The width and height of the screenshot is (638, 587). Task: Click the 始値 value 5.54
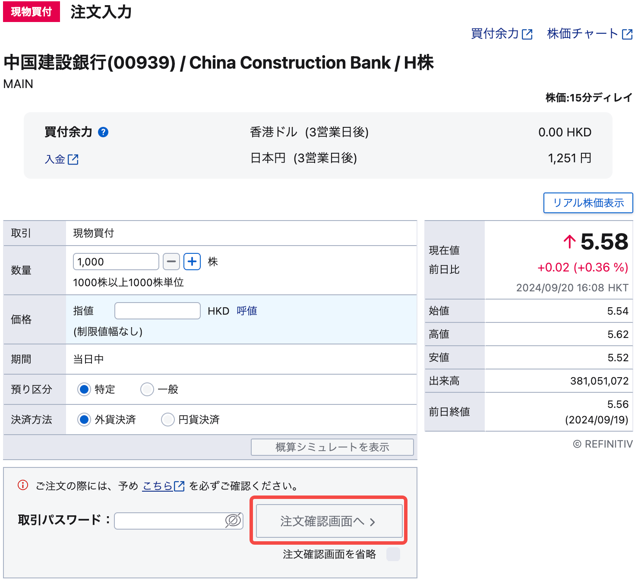pyautogui.click(x=618, y=311)
